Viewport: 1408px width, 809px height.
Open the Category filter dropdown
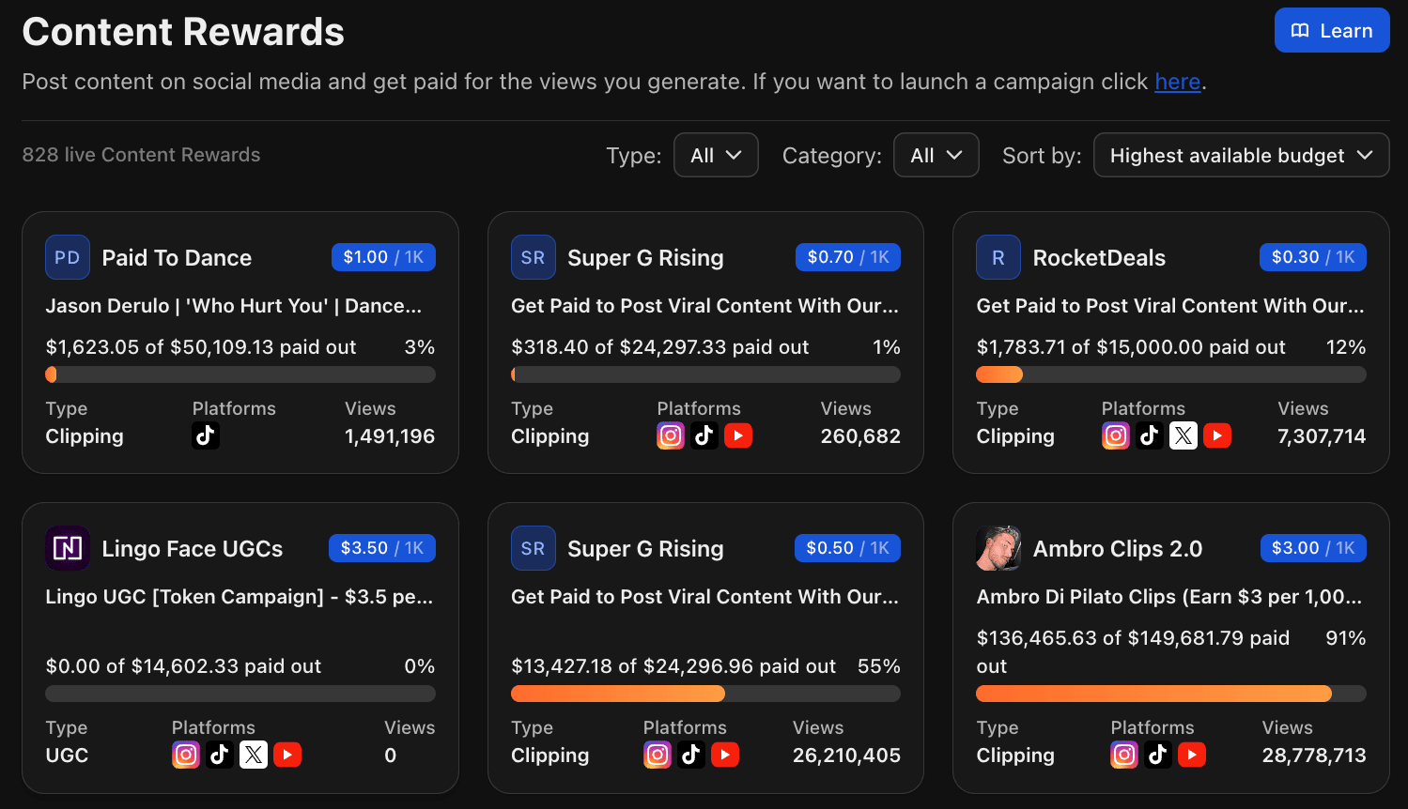936,156
